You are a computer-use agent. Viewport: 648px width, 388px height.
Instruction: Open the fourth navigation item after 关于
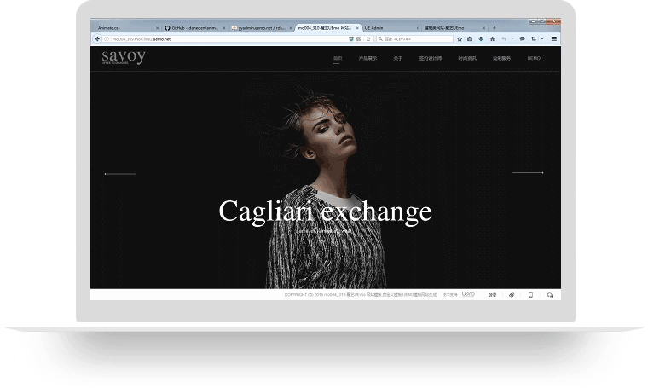(431, 58)
